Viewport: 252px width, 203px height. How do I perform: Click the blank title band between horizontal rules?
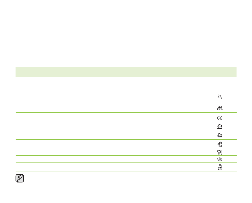[126, 34]
